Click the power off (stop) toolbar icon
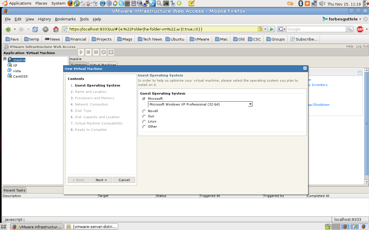The height and width of the screenshot is (230, 369). [x=89, y=52]
